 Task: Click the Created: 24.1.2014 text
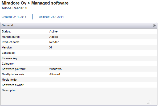point(14,17)
